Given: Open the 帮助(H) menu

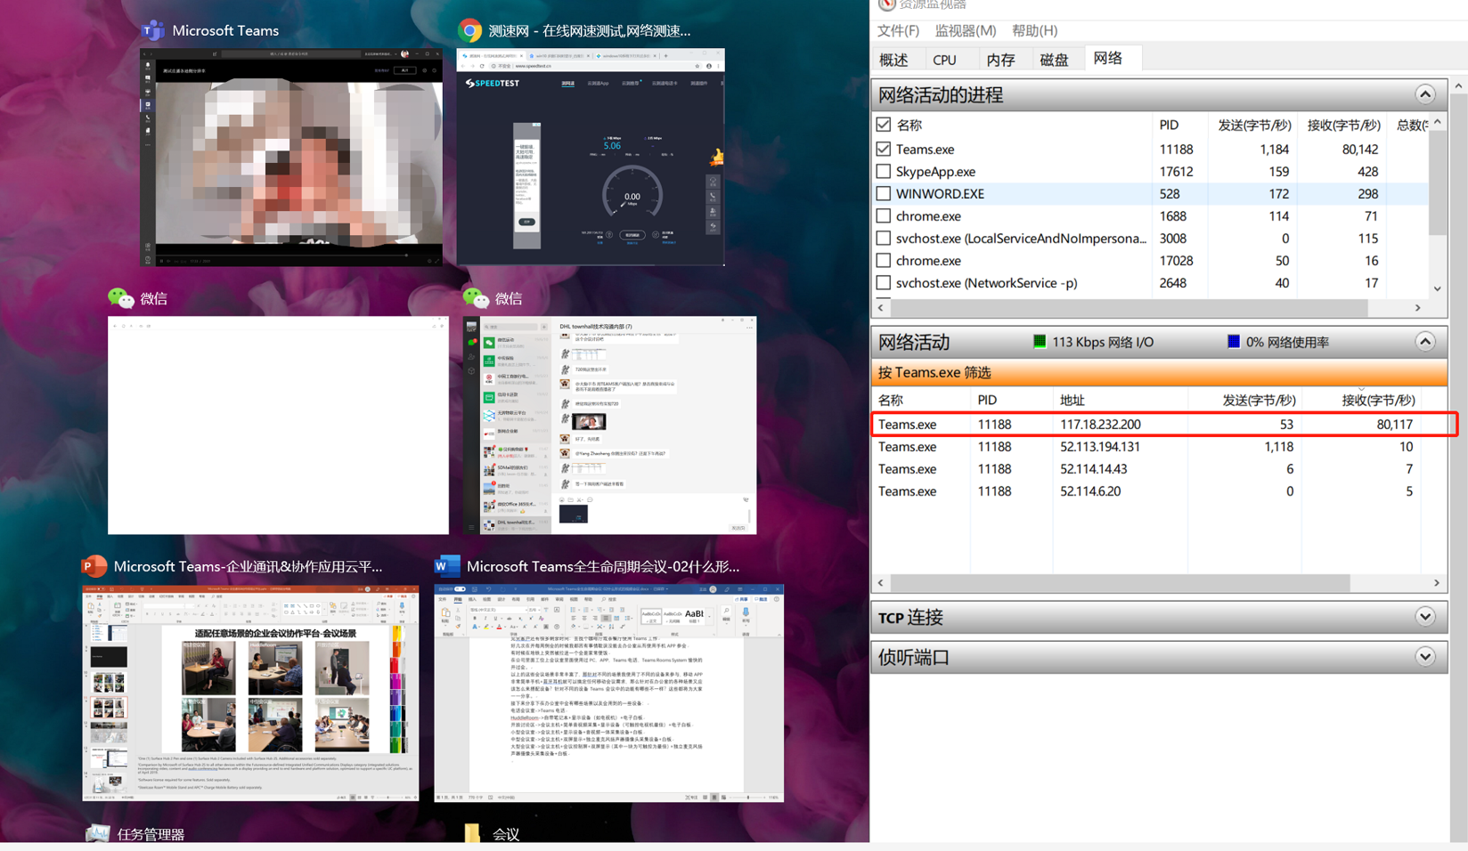Looking at the screenshot, I should pyautogui.click(x=1034, y=30).
